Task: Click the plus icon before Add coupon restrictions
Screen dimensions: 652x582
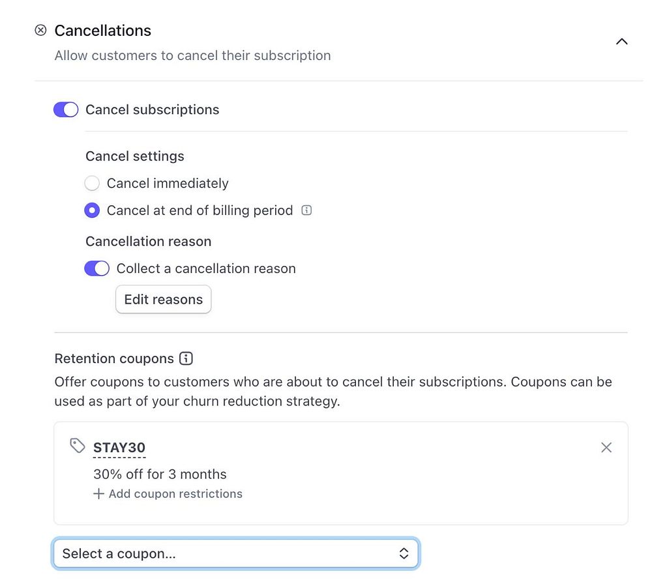Action: pyautogui.click(x=98, y=494)
